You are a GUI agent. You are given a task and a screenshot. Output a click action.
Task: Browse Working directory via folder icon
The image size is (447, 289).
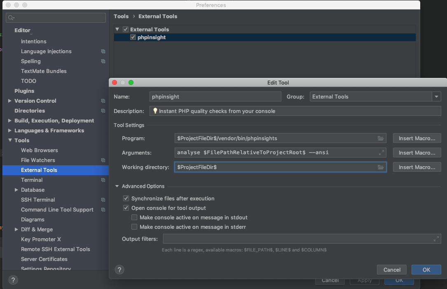tap(381, 167)
